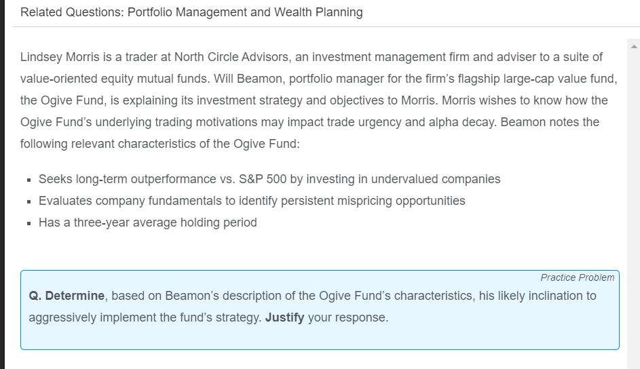Click the bold word "Determine" in the question
Image resolution: width=640 pixels, height=369 pixels.
(75, 296)
